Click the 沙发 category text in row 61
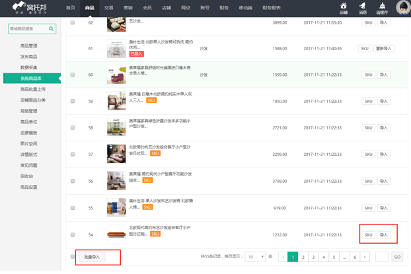 [204, 48]
